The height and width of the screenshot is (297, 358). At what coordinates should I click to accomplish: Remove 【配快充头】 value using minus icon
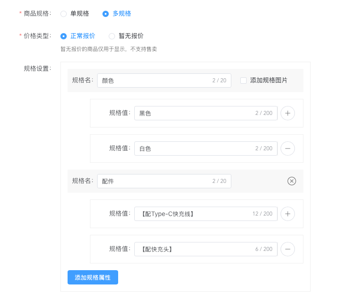288,249
